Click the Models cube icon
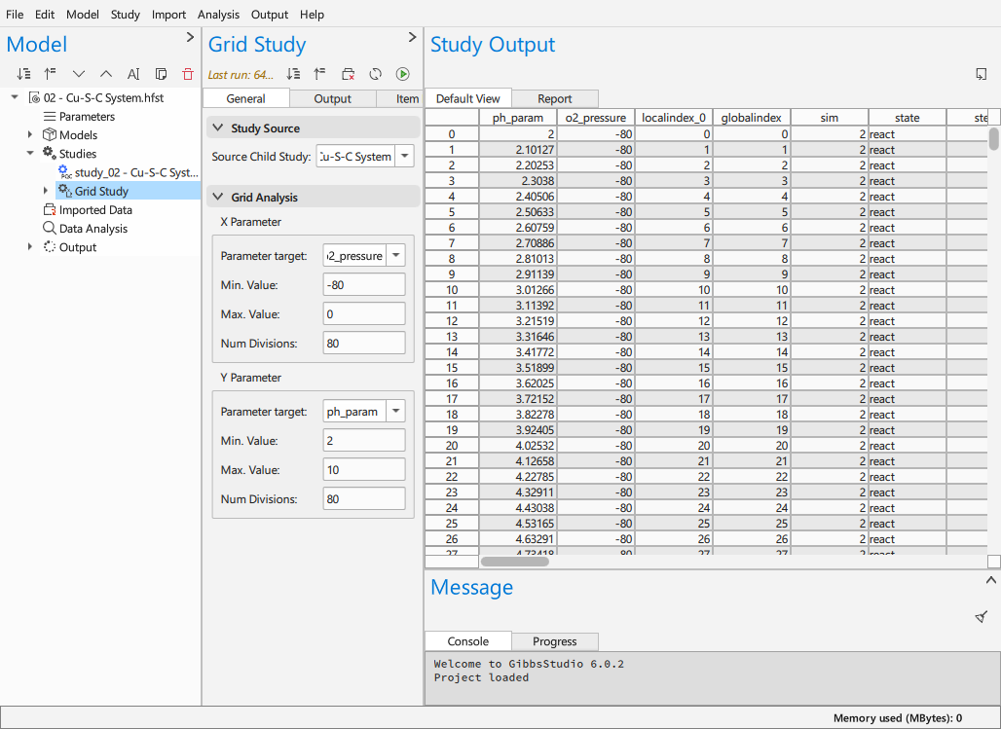This screenshot has width=1001, height=729. point(49,134)
